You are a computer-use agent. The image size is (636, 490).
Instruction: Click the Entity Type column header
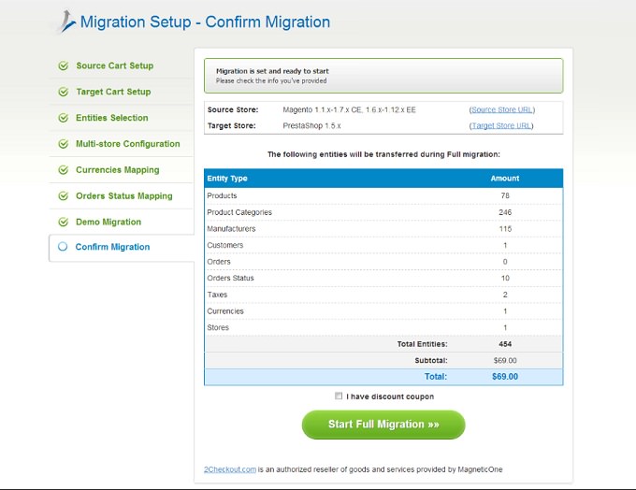coord(227,179)
